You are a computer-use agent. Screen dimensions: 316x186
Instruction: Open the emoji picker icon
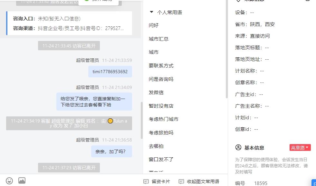[x=9, y=181]
